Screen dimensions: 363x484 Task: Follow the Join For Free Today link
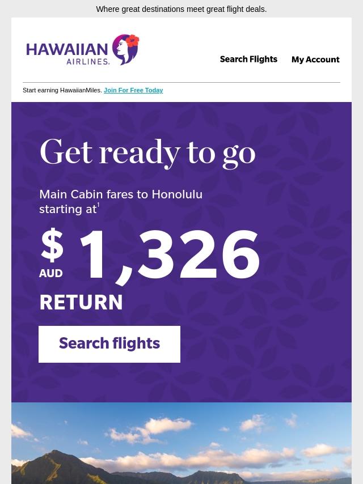(133, 90)
